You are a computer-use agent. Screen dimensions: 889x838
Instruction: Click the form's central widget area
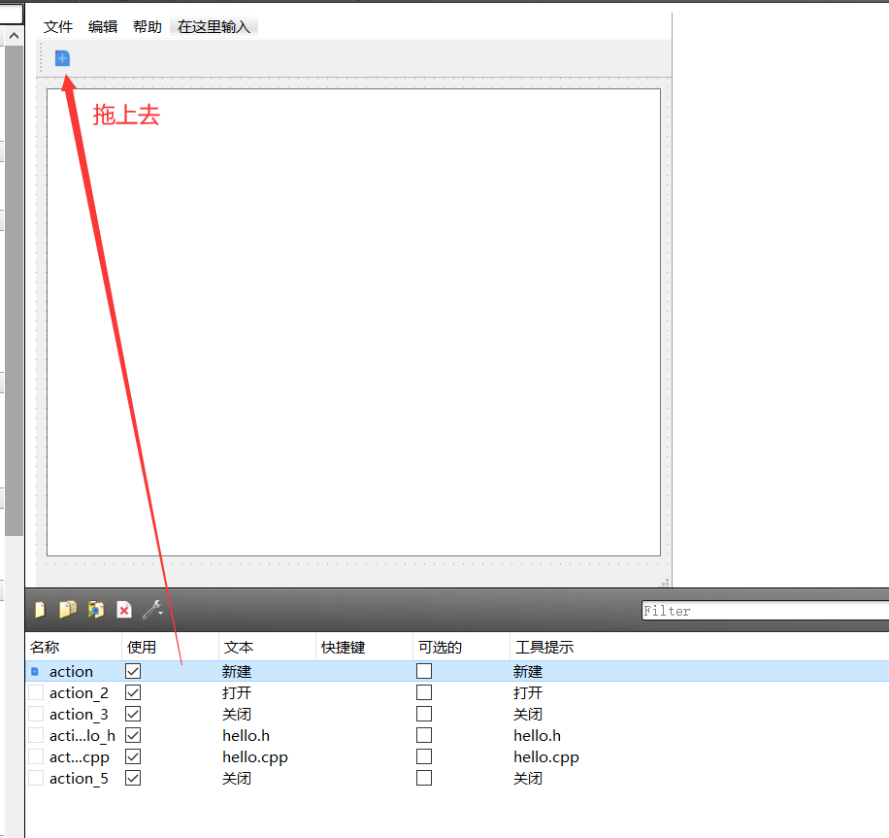point(354,322)
